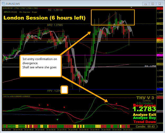Click the 'THV V 3' system title

(145, 98)
